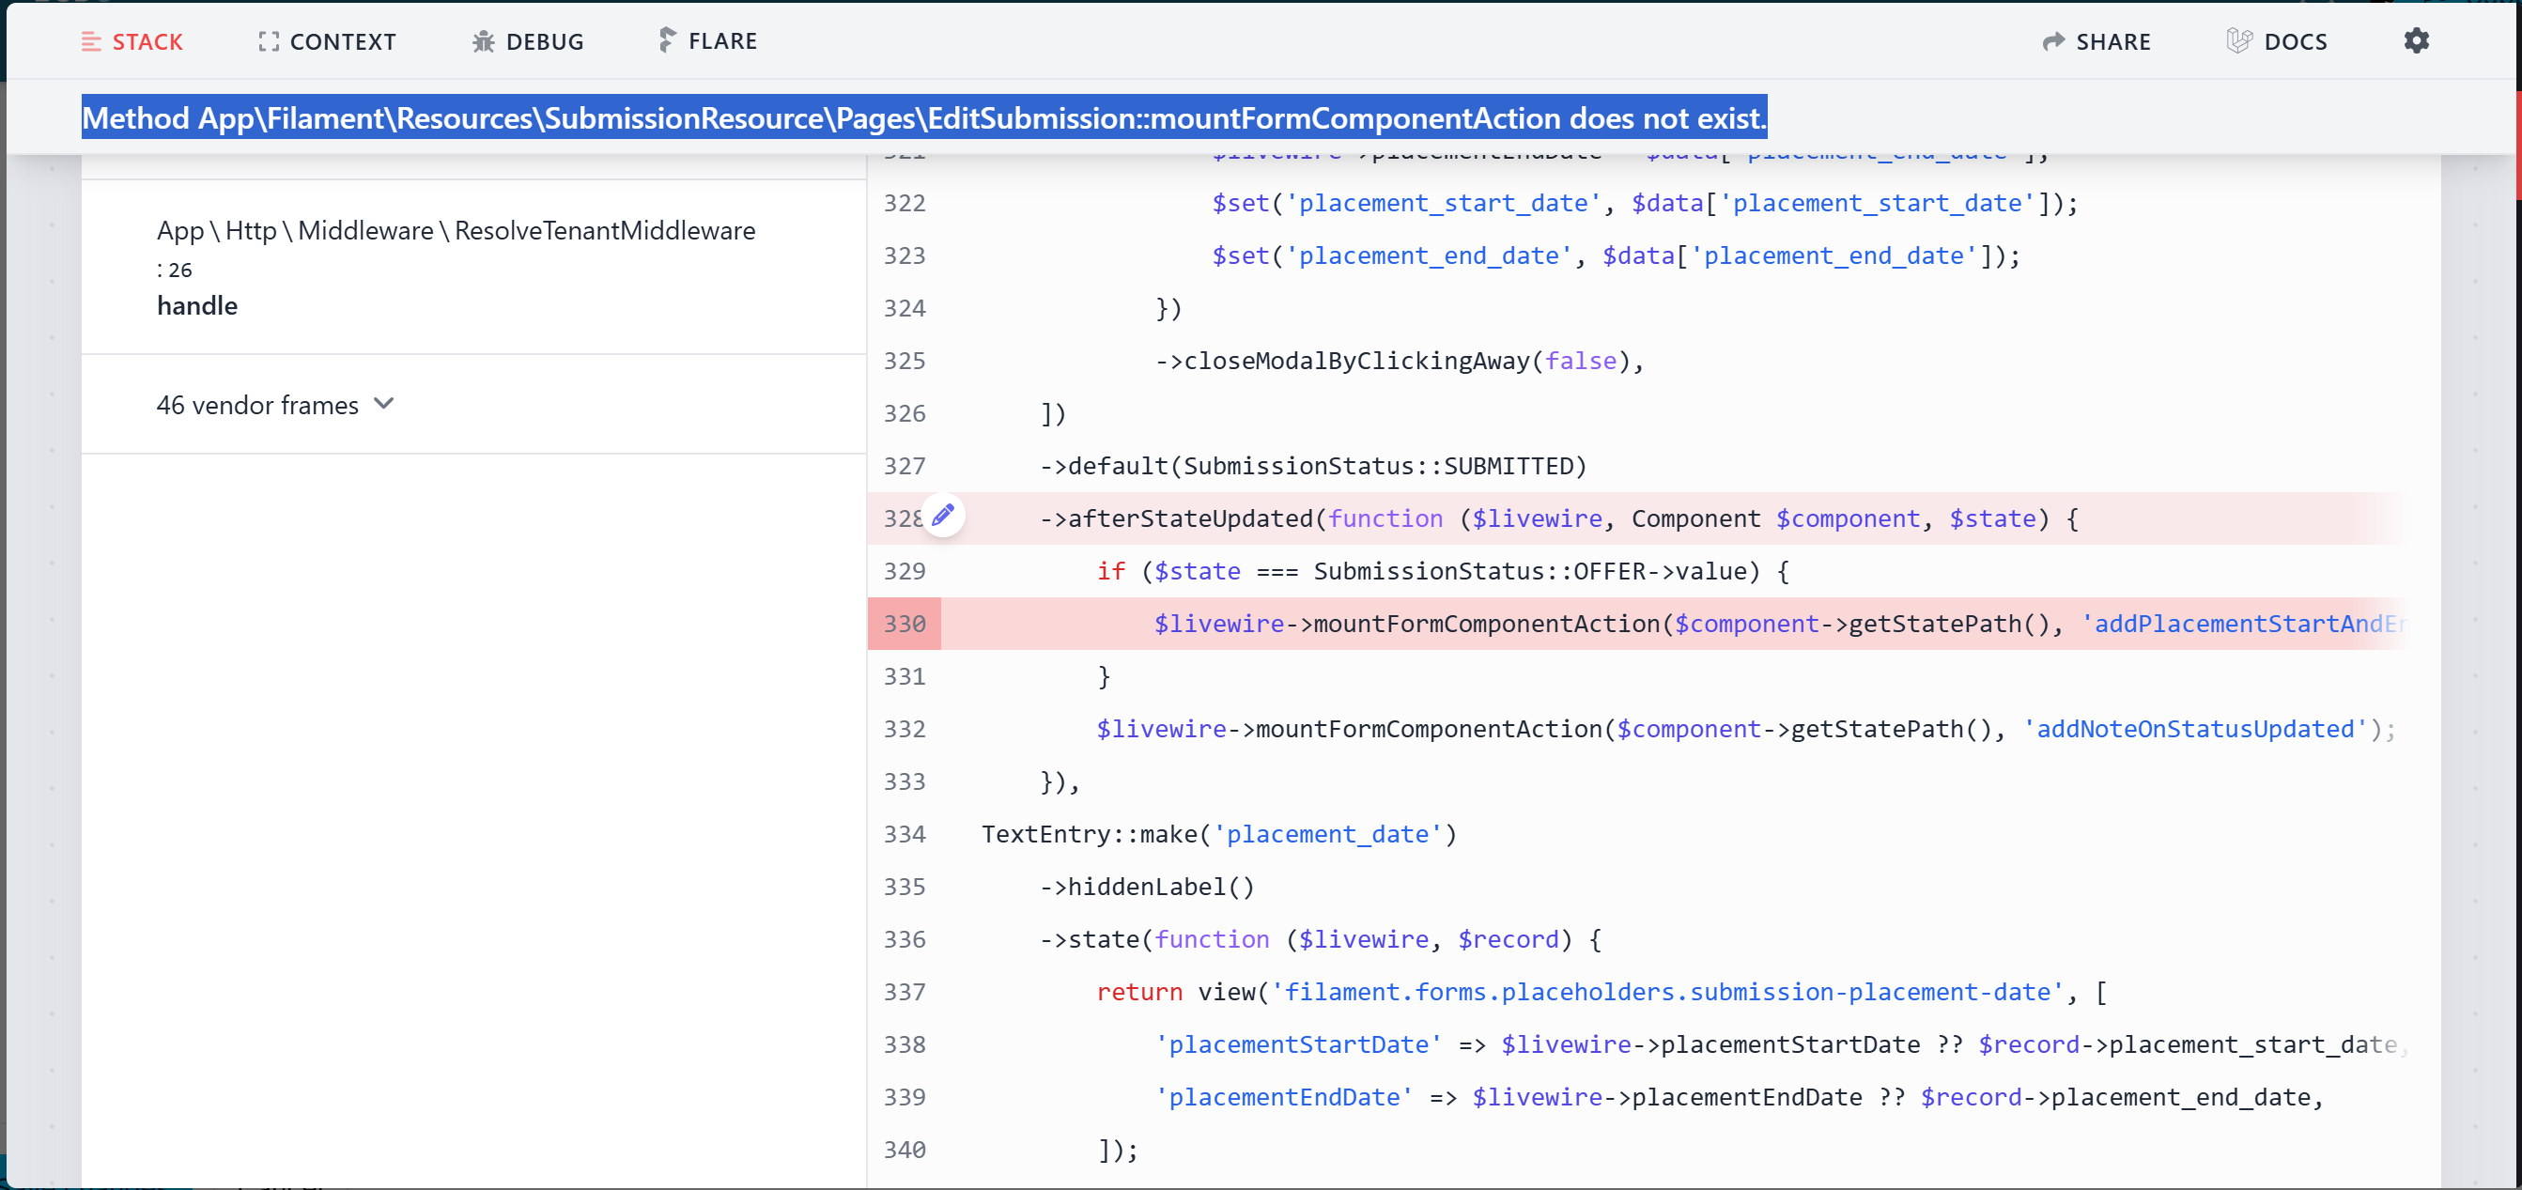Click the Docs Laravel icon

(2238, 41)
